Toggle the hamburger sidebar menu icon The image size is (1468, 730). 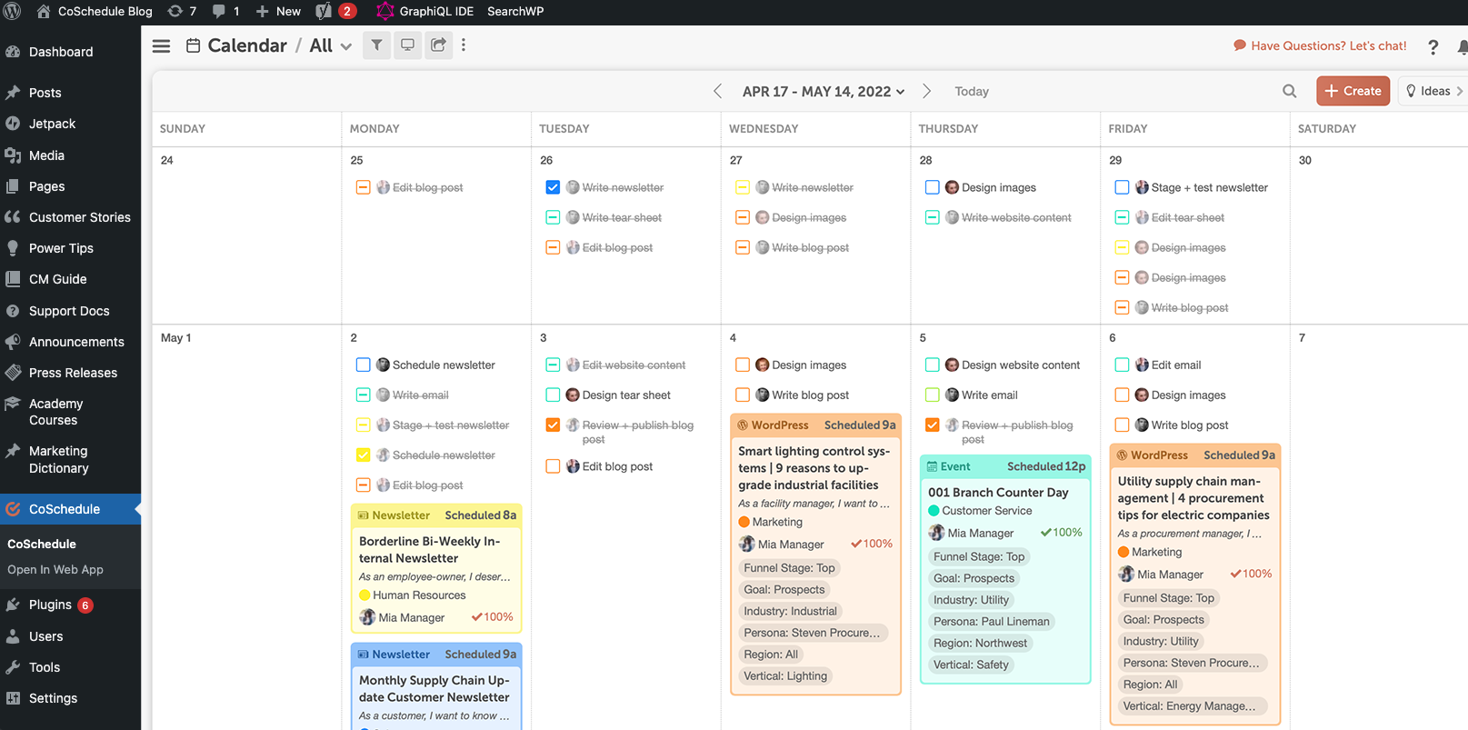coord(161,46)
